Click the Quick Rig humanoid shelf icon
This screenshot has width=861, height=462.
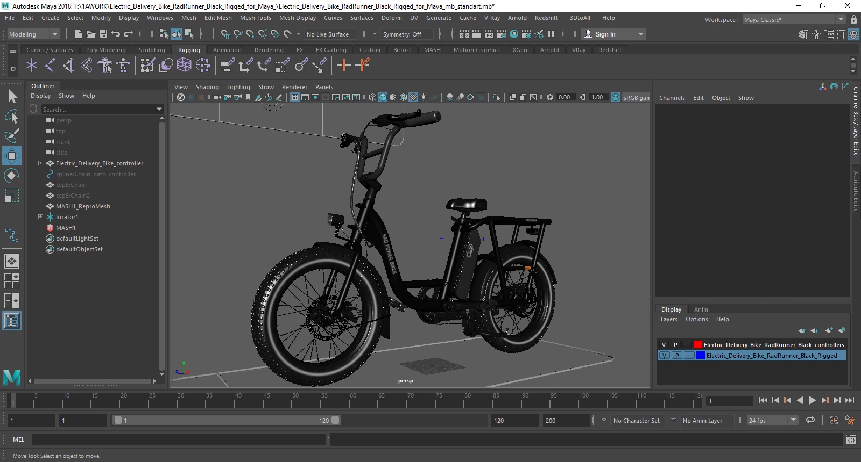click(x=105, y=66)
